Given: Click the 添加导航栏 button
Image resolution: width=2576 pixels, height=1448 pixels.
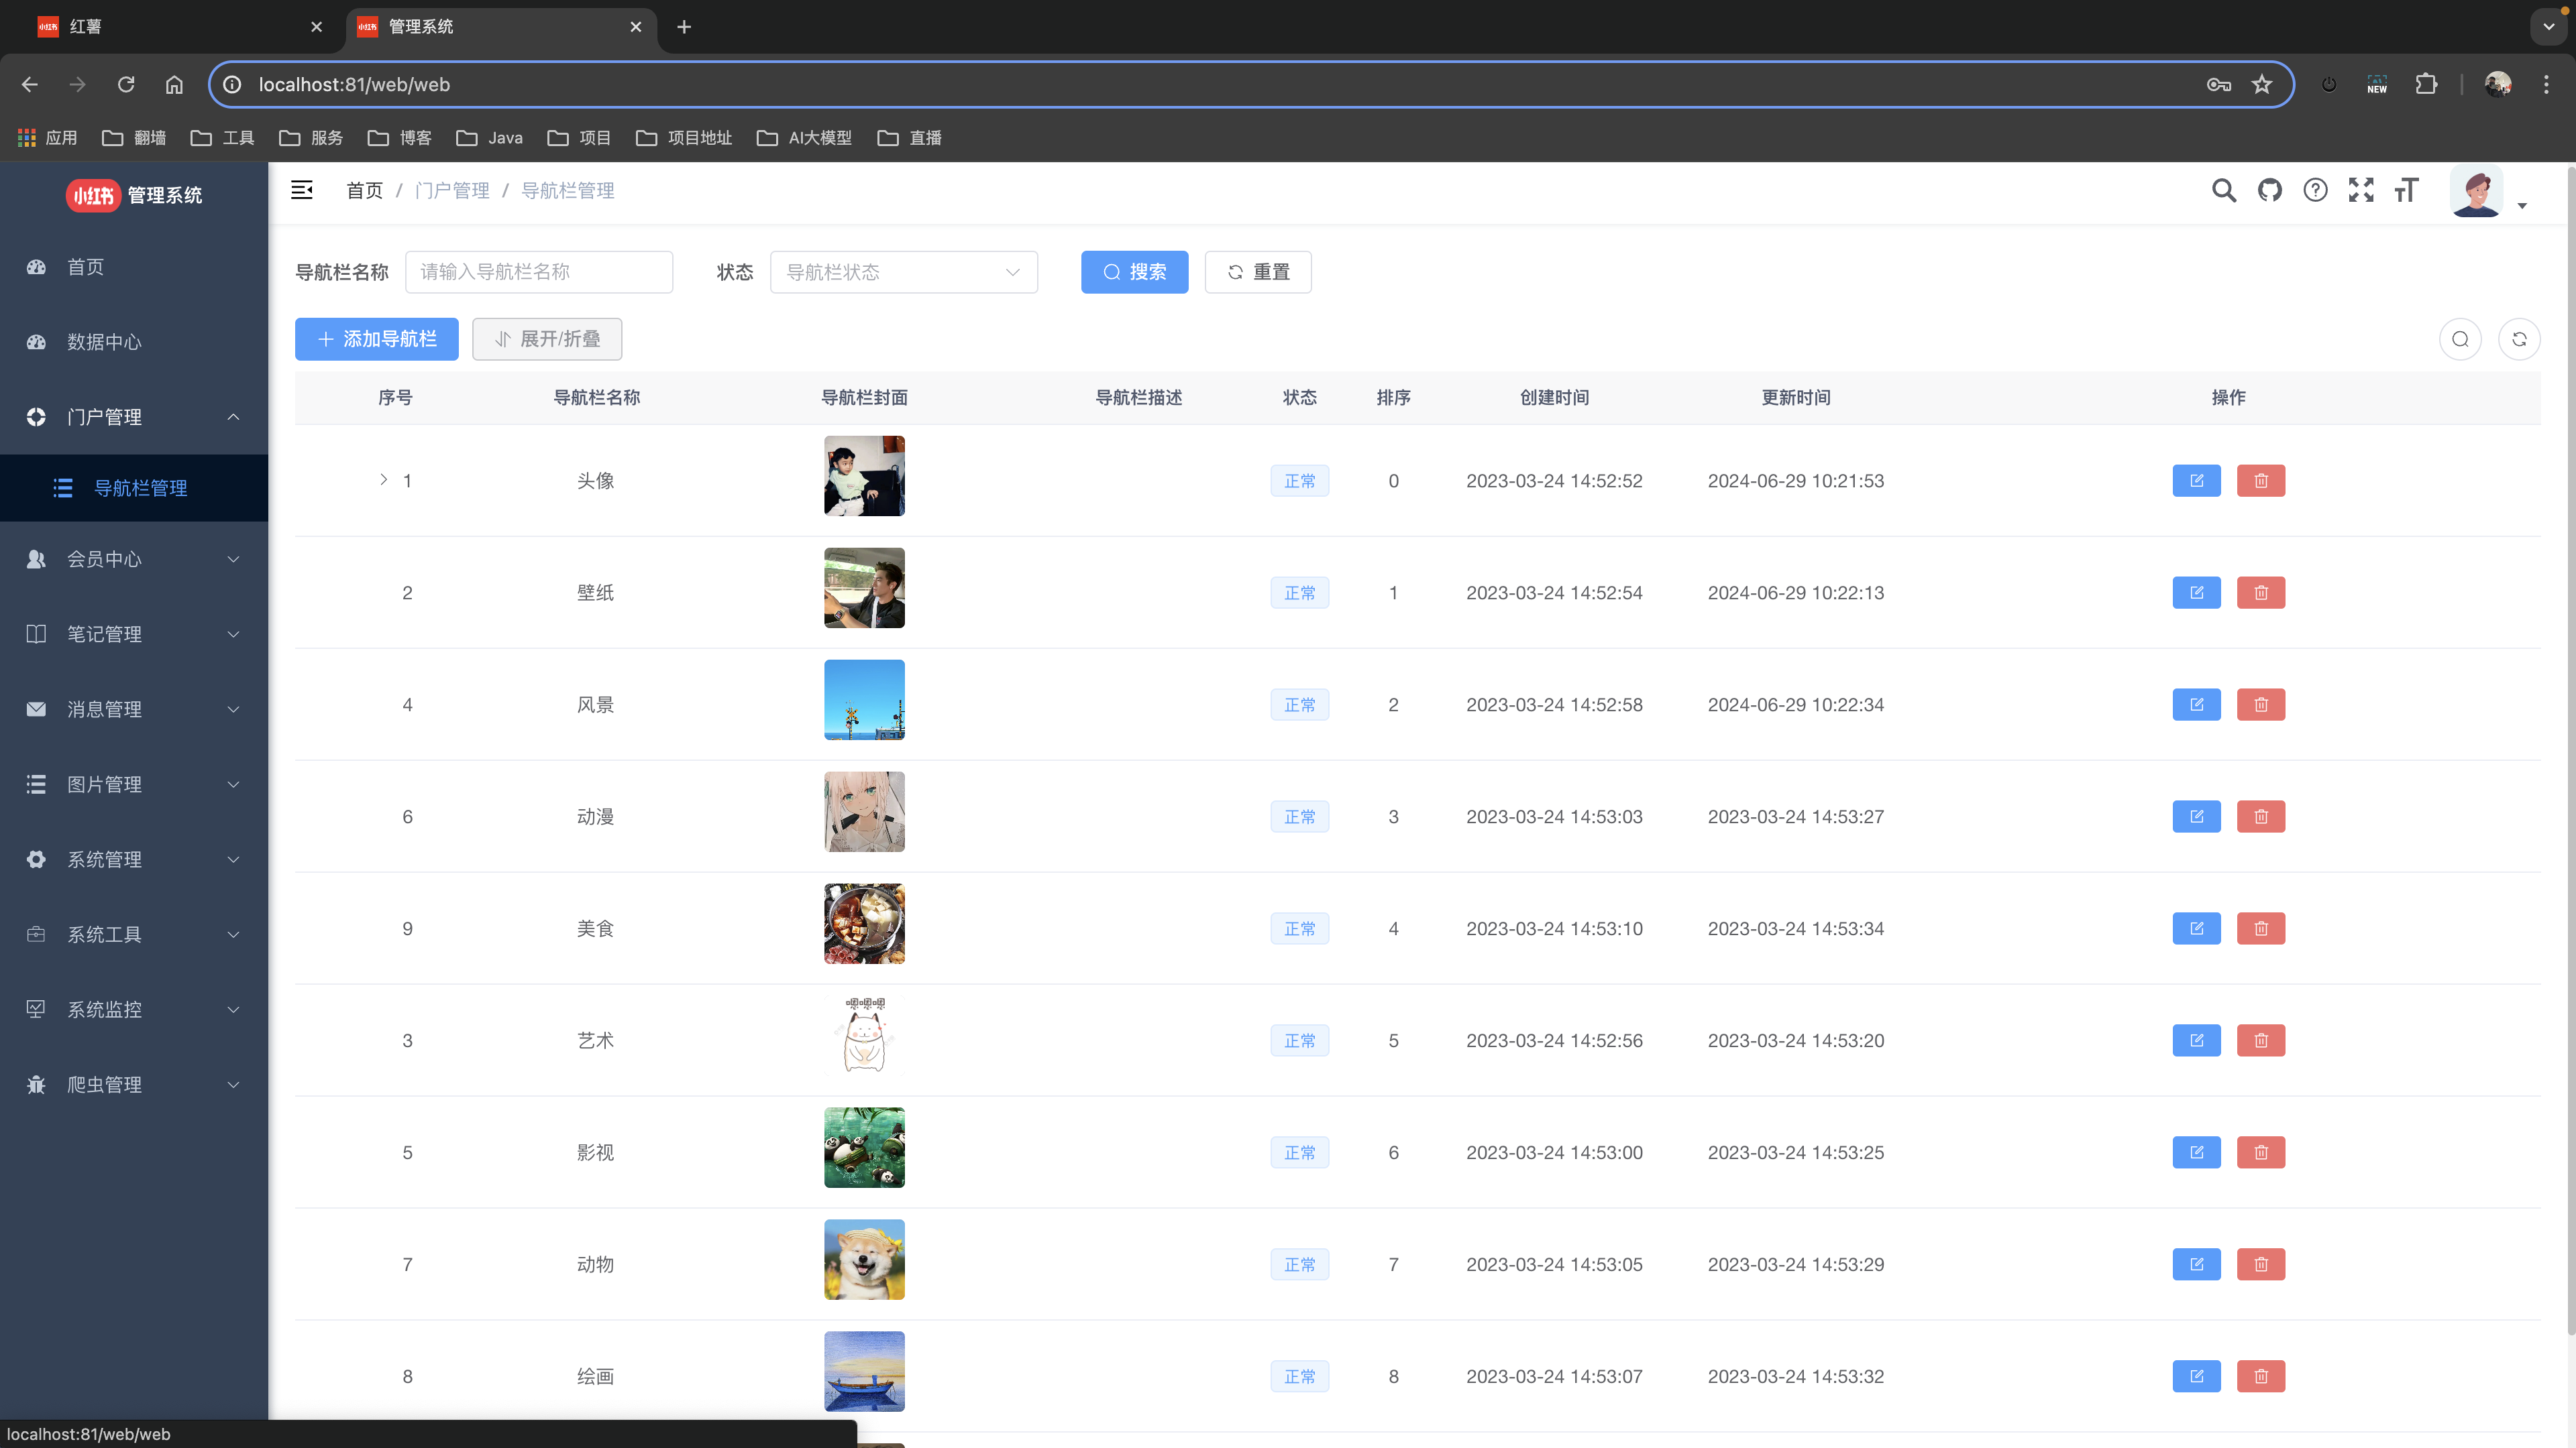Looking at the screenshot, I should [376, 340].
